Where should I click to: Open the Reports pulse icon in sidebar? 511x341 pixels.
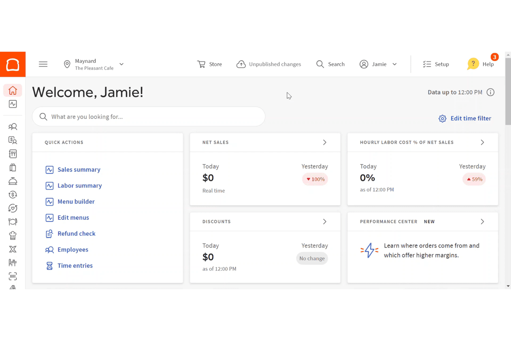(13, 104)
